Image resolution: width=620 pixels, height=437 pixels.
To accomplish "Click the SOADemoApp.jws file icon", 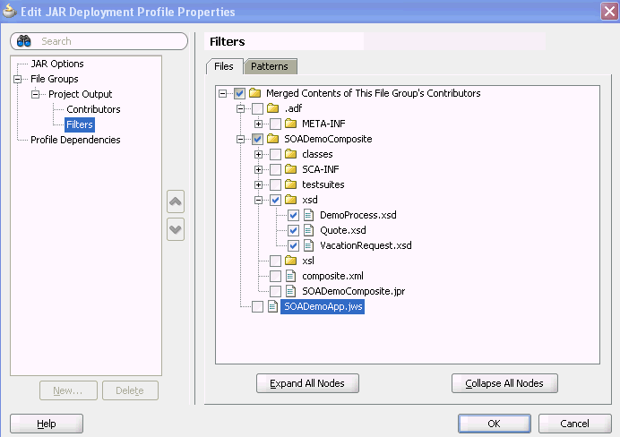I will click(x=273, y=306).
